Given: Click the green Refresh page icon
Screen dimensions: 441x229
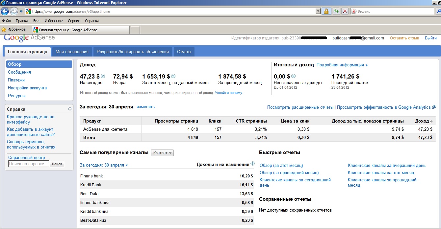Looking at the screenshot, I should pos(336,11).
